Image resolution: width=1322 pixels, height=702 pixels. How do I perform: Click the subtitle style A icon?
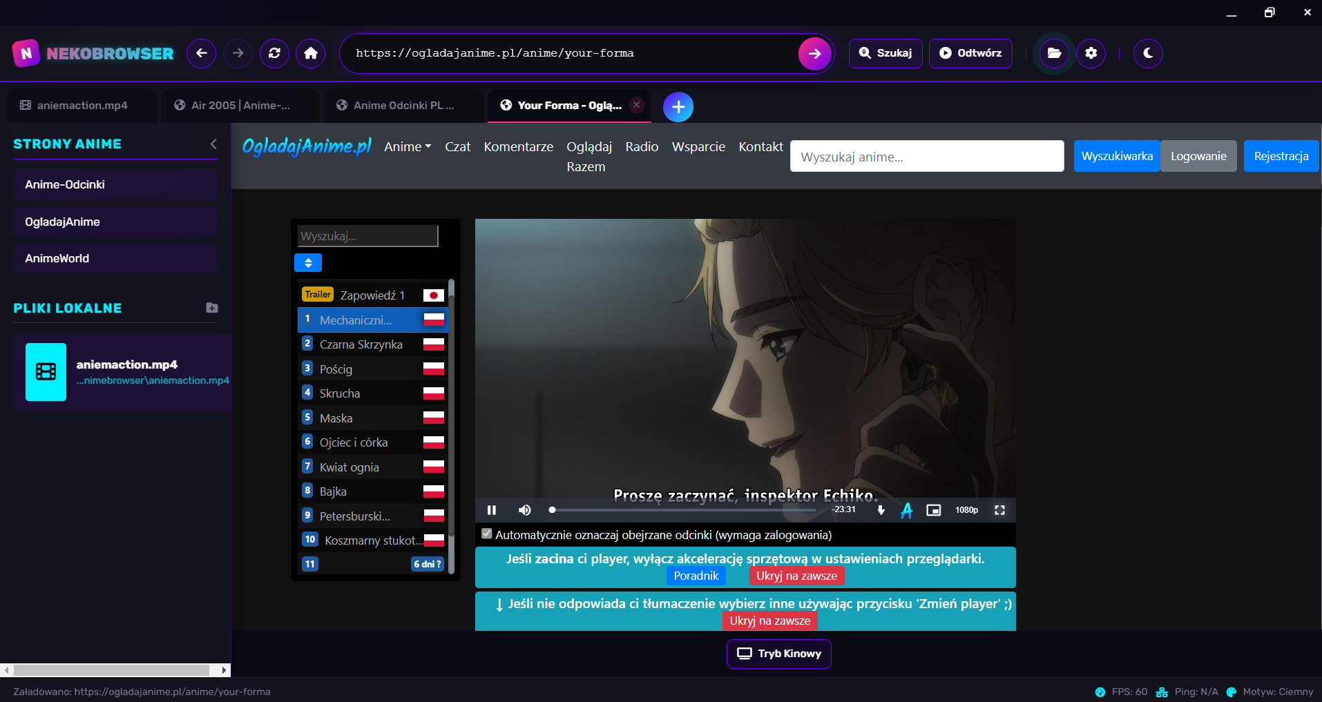point(907,510)
